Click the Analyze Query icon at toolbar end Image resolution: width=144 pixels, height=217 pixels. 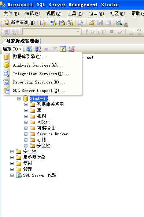139,32
